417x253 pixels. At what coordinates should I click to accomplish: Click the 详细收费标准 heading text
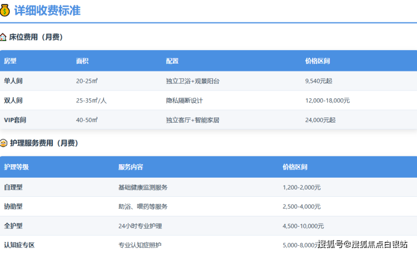47,10
